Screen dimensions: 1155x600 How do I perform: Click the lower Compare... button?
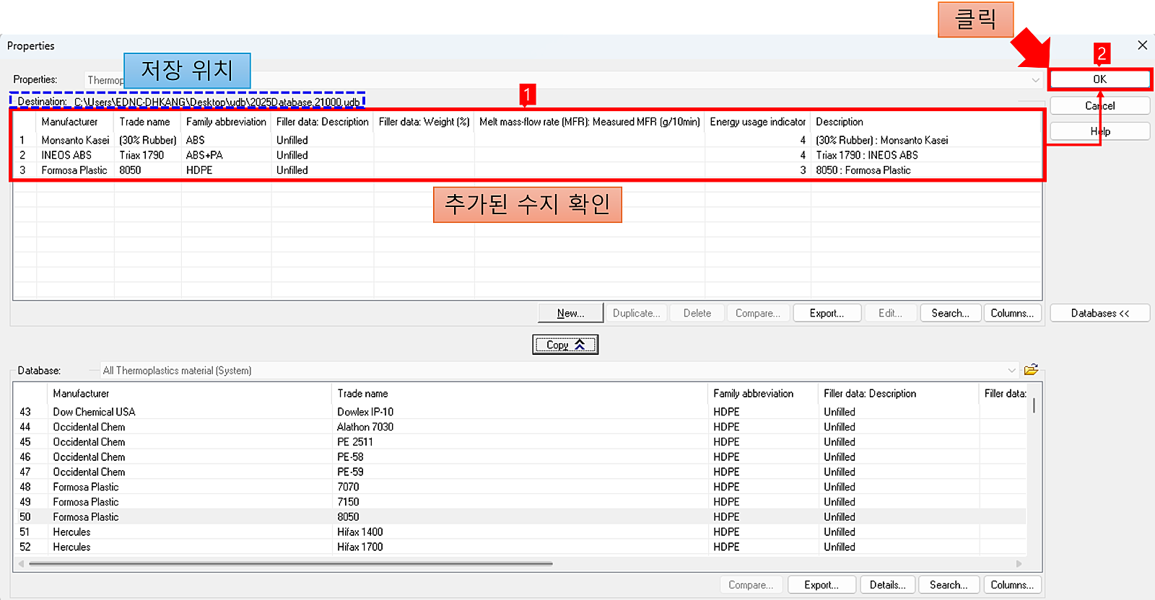click(751, 585)
